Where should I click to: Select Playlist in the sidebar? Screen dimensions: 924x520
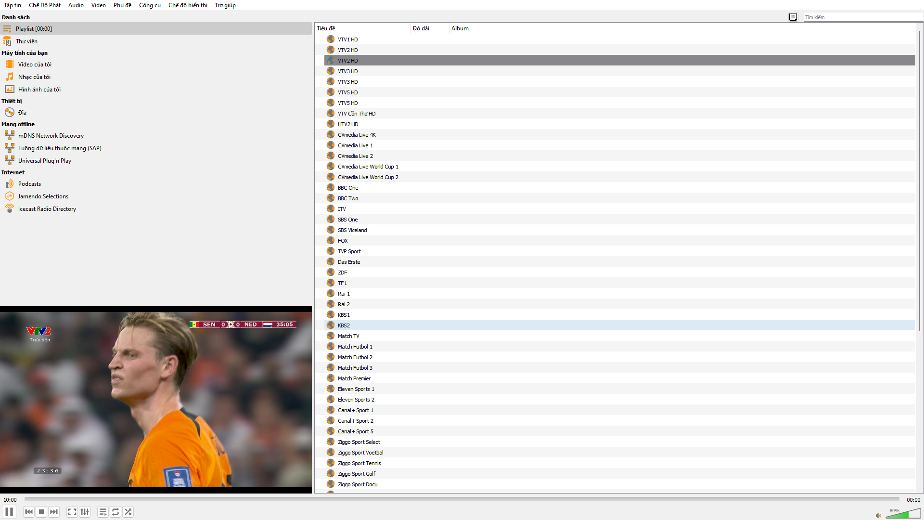(156, 29)
